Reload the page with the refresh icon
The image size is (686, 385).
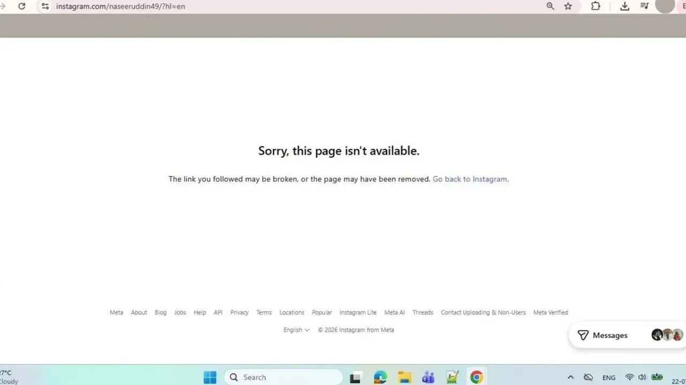(22, 6)
